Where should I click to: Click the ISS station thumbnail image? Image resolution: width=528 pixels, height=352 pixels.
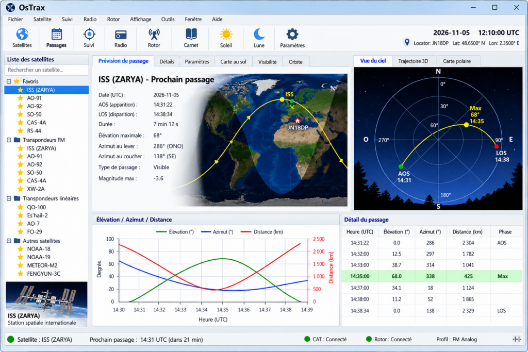pos(46,304)
